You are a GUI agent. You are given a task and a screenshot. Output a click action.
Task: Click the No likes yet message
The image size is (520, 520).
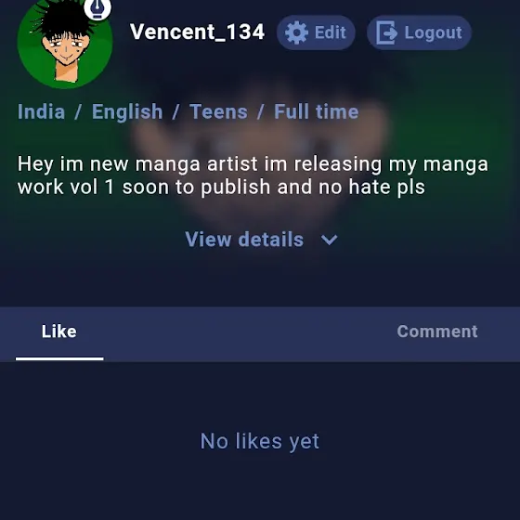[260, 441]
